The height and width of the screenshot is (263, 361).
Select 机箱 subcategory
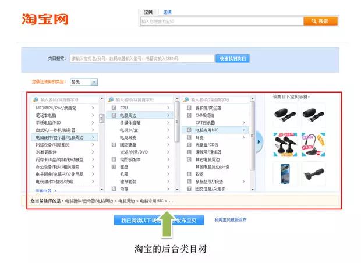[140, 174]
